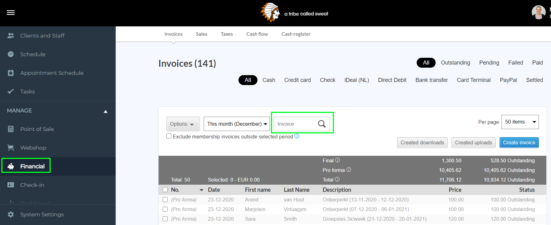Tick Exclude membership invoices outside selected period
Screen dimensions: 551x225
coord(169,136)
